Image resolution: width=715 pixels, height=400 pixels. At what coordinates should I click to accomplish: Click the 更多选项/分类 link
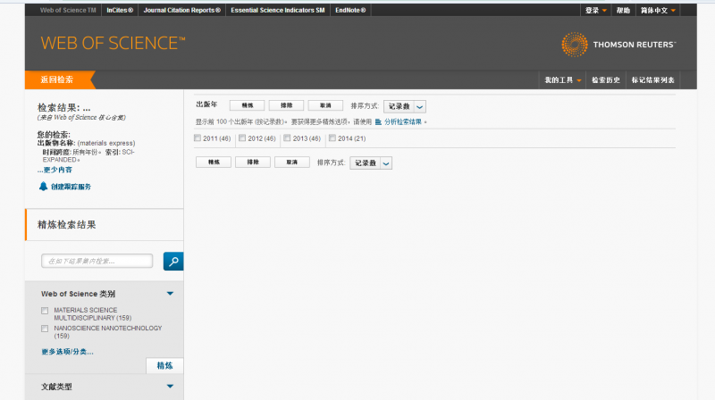pos(68,352)
